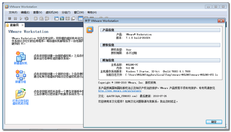Click the VMware logo in About dialog

90,29
